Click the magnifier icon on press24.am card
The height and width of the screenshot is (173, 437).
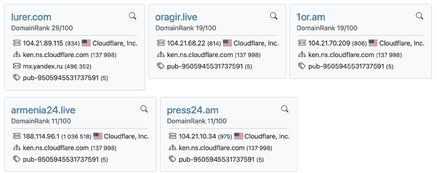(285, 109)
